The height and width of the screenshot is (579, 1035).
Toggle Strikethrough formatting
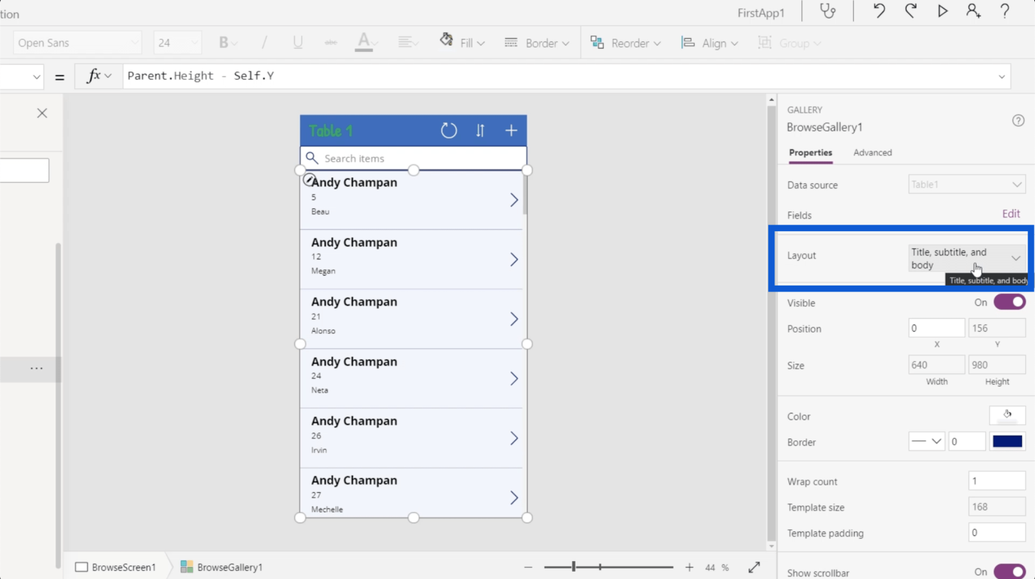click(331, 42)
